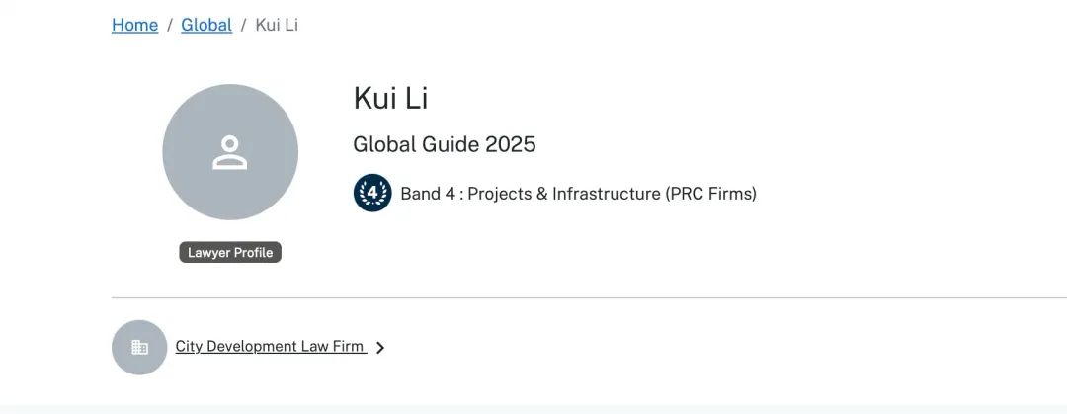Click the Kui Li breadcrumb text

click(277, 25)
